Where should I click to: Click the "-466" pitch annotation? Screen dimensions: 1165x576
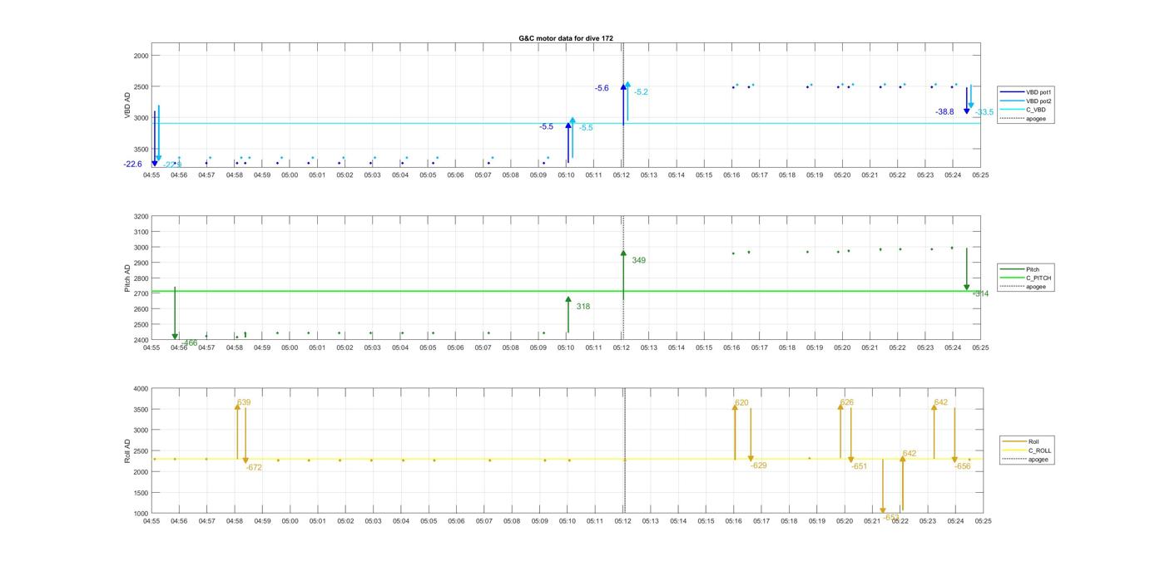tap(189, 342)
